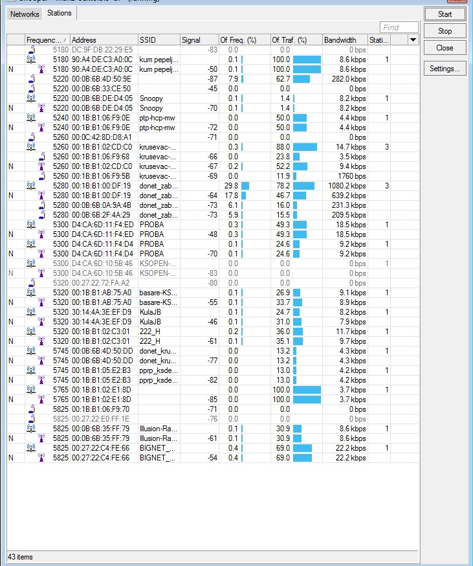This screenshot has height=566, width=473.
Task: Open the Settings dialog button
Action: (445, 69)
